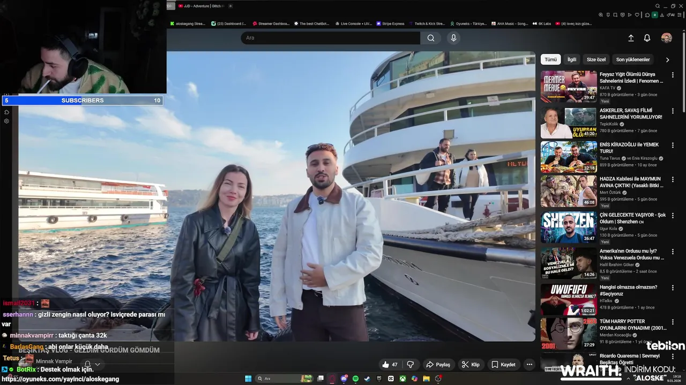Open Epic Games launcher on taskbar
The width and height of the screenshot is (686, 385).
[x=379, y=379]
